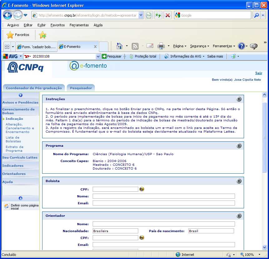The height and width of the screenshot is (259, 269).
Task: Click the Home page icon
Action: click(x=120, y=46)
